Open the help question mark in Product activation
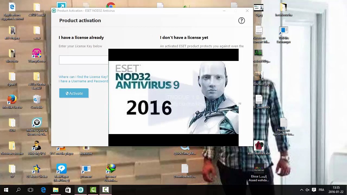 [x=241, y=21]
